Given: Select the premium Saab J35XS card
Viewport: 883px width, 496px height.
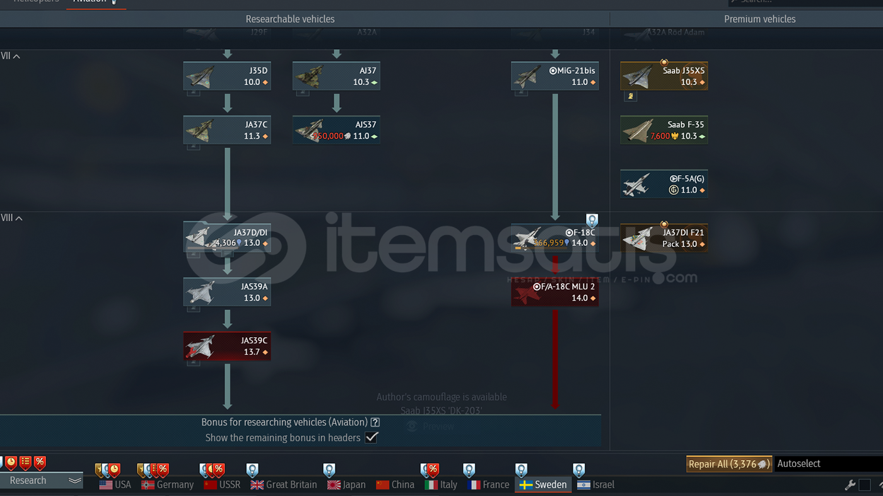Looking at the screenshot, I should pos(664,76).
